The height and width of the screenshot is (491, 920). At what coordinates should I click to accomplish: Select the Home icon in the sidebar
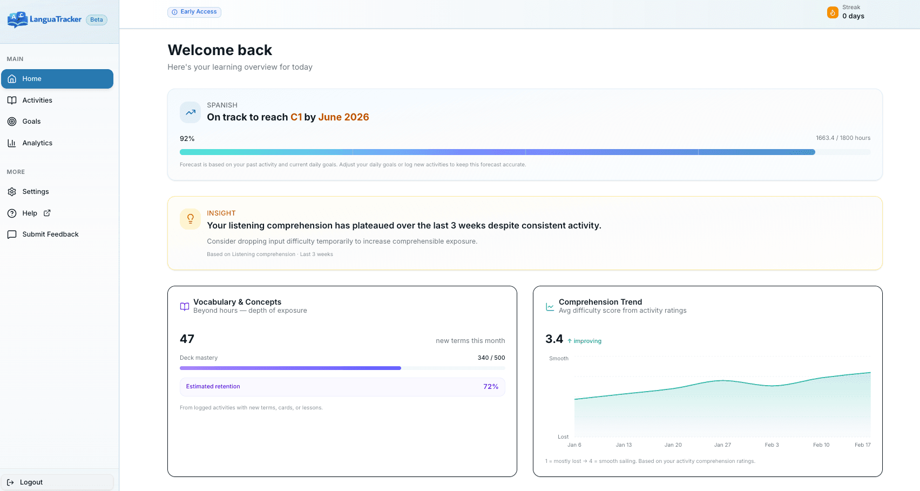tap(11, 78)
